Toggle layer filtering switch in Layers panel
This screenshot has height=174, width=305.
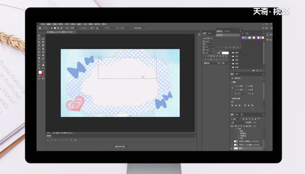[x=259, y=118]
